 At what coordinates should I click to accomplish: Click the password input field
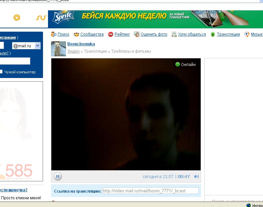15,61
